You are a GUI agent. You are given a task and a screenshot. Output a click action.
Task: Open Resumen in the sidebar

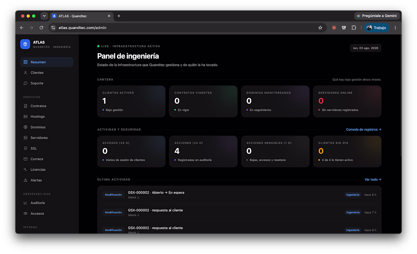[47, 62]
